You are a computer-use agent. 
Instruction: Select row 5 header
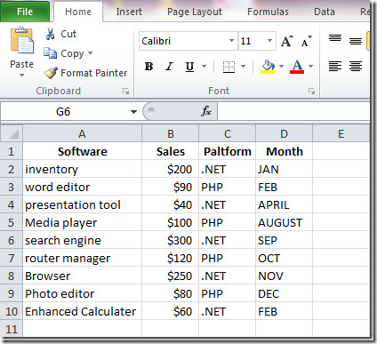coord(12,222)
